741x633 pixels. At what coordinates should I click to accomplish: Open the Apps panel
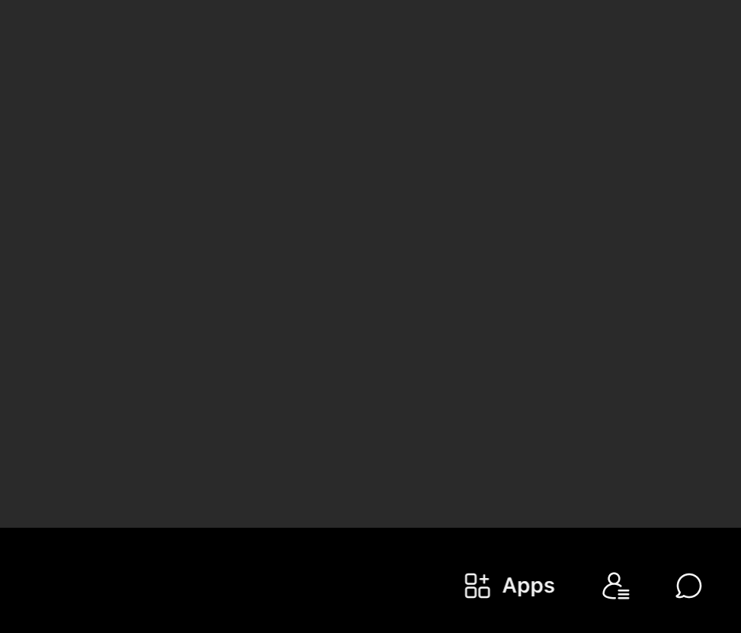pos(509,586)
